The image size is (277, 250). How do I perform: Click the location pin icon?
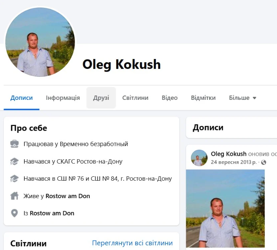coord(14,213)
